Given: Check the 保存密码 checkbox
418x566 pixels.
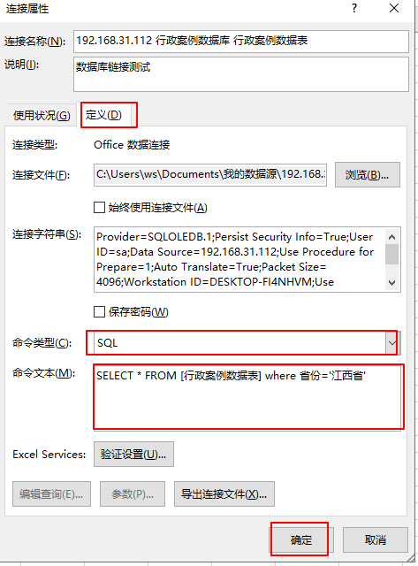Looking at the screenshot, I should tap(99, 311).
